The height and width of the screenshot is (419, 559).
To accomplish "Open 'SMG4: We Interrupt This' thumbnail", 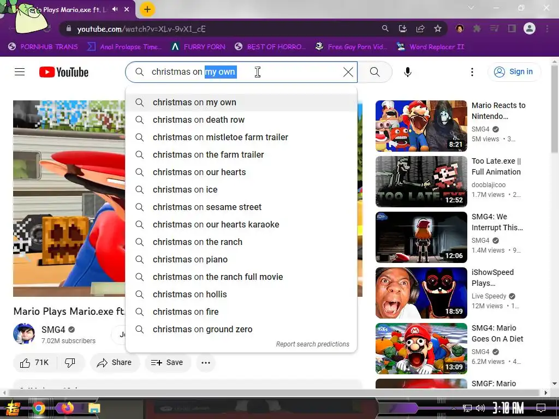I will click(x=421, y=237).
